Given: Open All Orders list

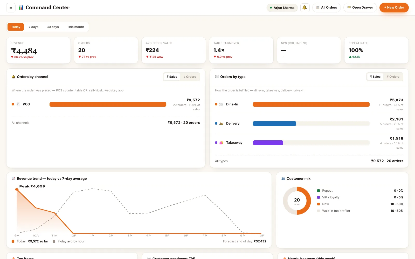Looking at the screenshot, I should pyautogui.click(x=327, y=8).
